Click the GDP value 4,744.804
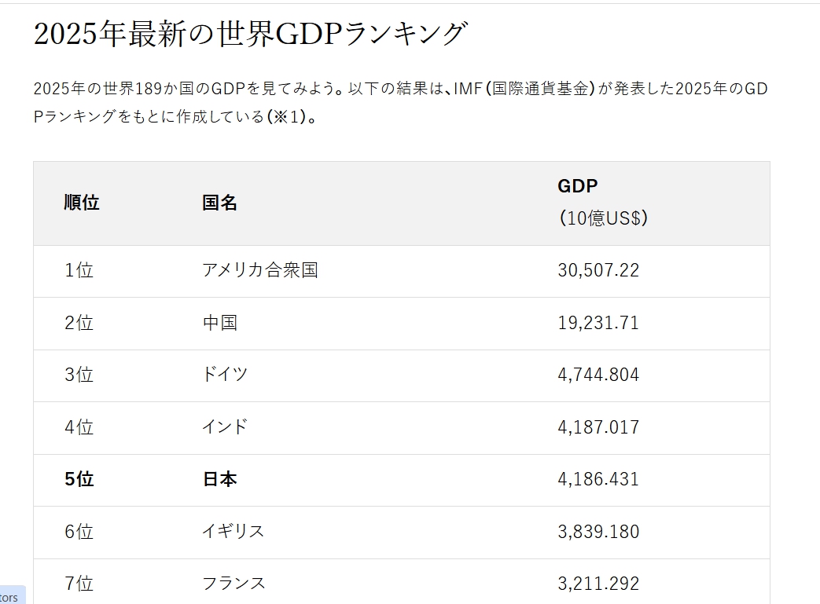Screen dimensions: 820x604 pos(598,375)
